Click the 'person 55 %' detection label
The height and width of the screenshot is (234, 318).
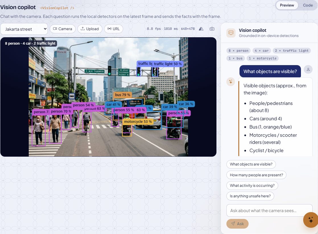tap(123, 110)
